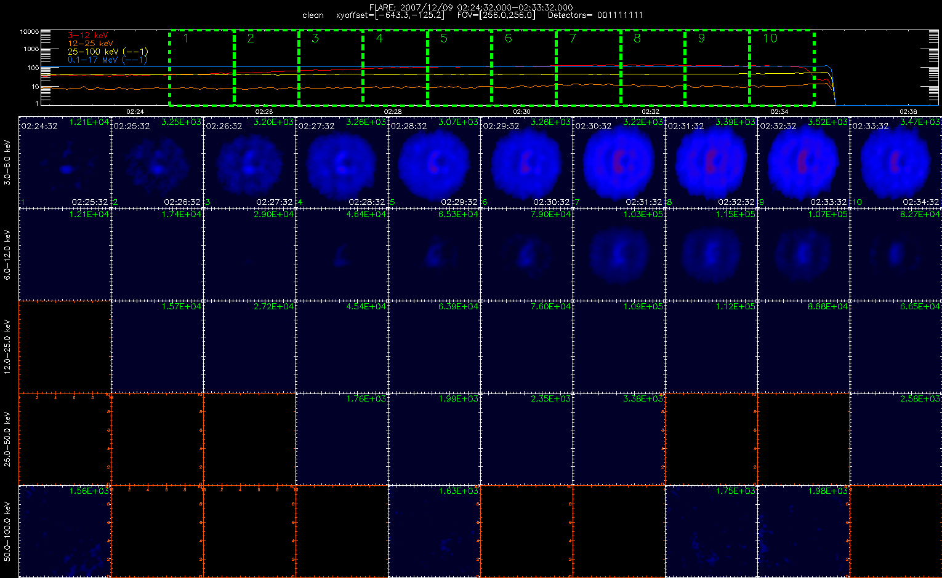Click the 02:36 time axis label
Image resolution: width=942 pixels, height=578 pixels.
pos(908,112)
